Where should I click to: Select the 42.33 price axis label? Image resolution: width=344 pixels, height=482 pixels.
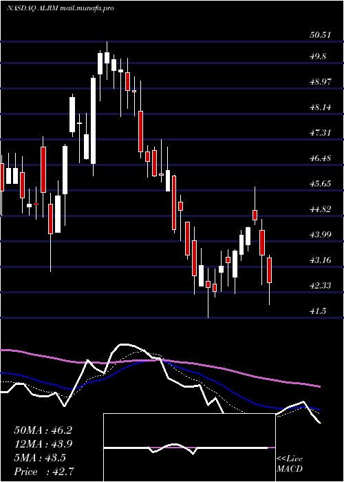click(x=320, y=286)
